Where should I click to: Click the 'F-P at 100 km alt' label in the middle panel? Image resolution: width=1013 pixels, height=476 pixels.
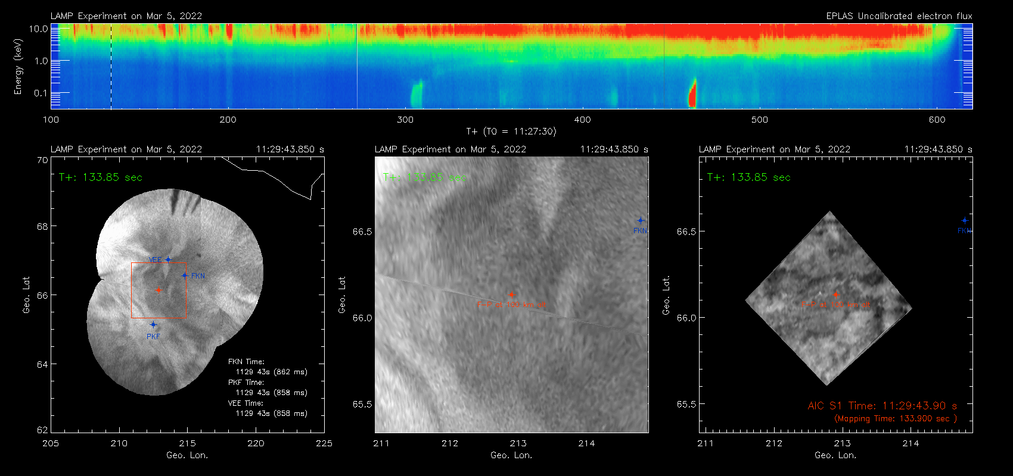click(511, 305)
